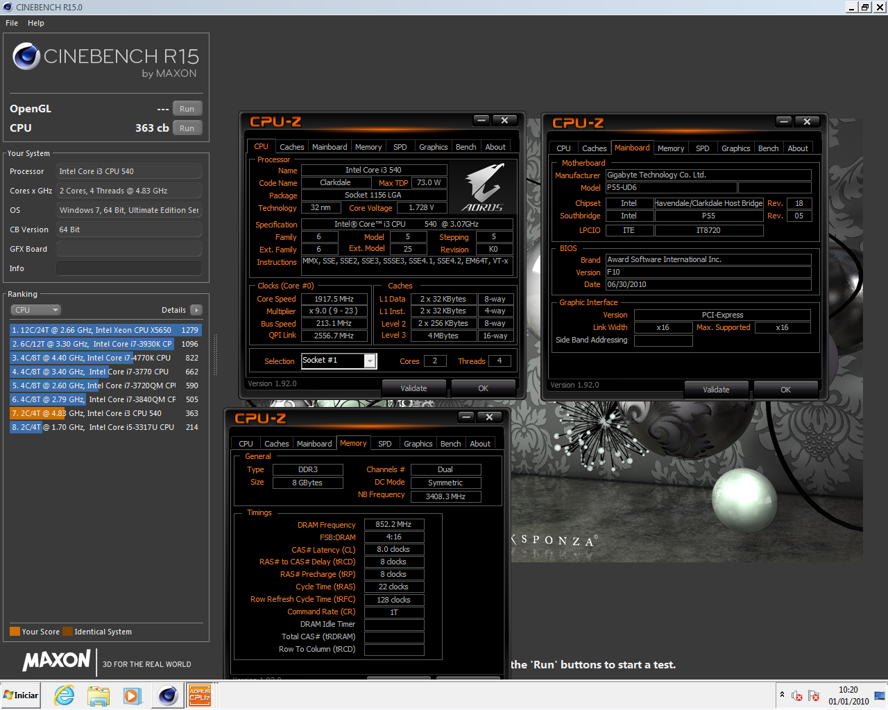Select the i3 540 ranking row
Screen dimensions: 888x710
(x=105, y=413)
